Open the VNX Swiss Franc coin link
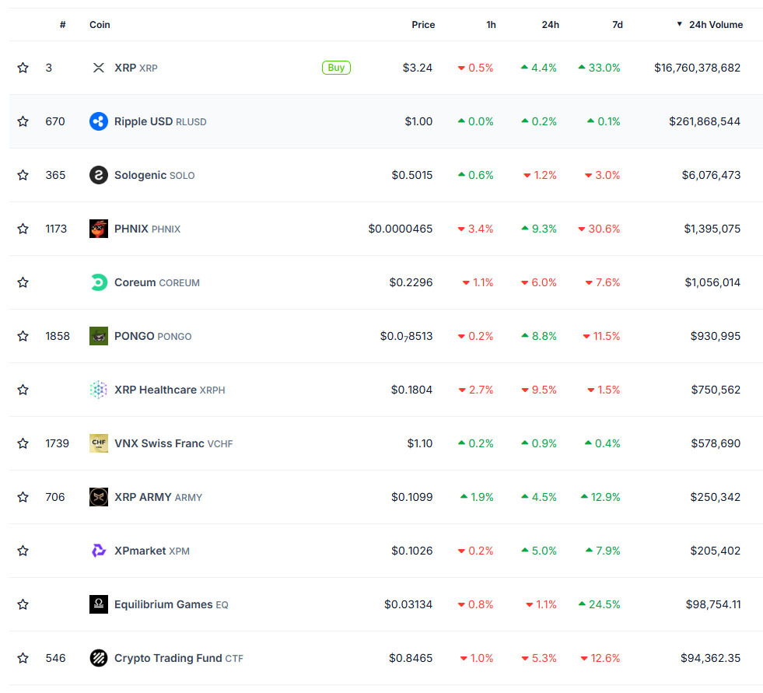This screenshot has width=763, height=693. coord(159,443)
